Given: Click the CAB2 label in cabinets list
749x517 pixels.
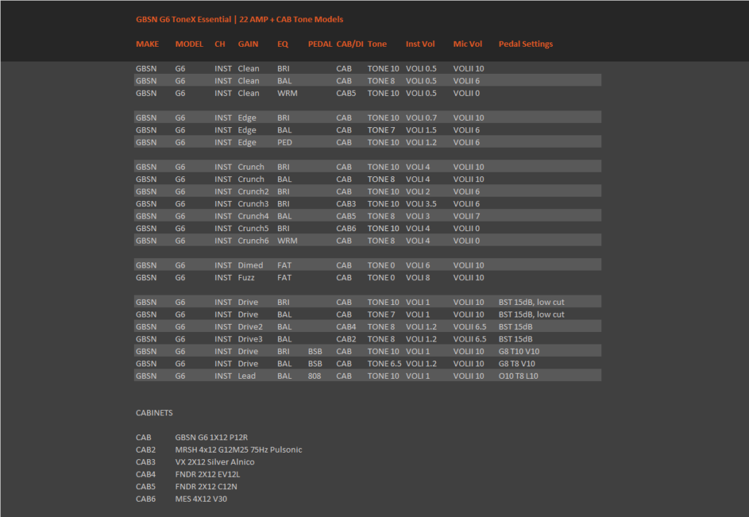Looking at the screenshot, I should point(146,450).
